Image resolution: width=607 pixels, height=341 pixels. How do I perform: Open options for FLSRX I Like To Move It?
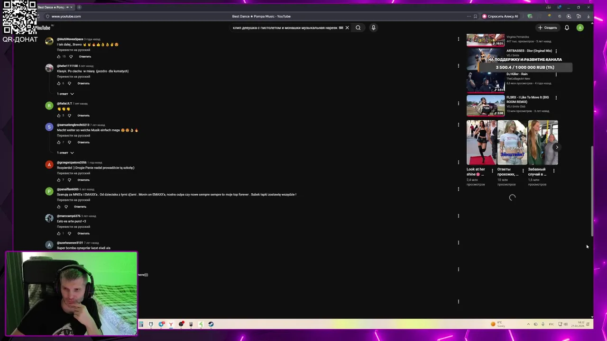556,98
